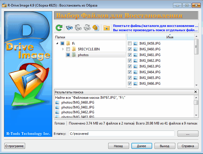203x154 pixels.
Task: Click image icon of IMG_0462.JPG in file list
Action: 135,60
